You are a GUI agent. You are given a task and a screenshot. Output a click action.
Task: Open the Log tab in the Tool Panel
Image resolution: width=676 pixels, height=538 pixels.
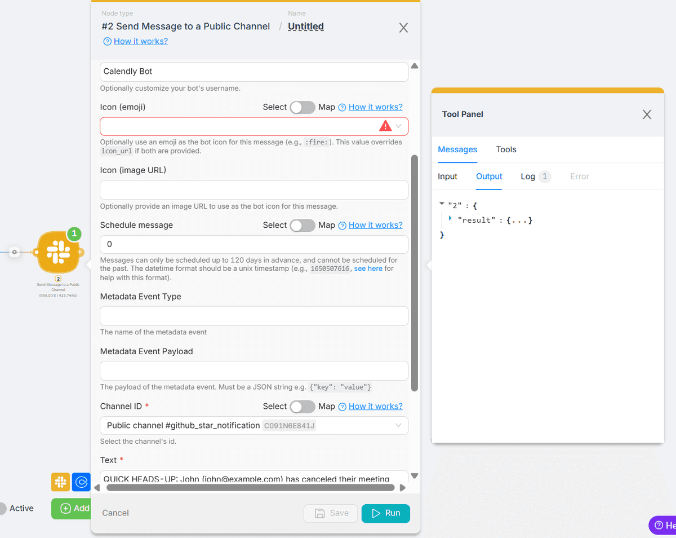(528, 177)
